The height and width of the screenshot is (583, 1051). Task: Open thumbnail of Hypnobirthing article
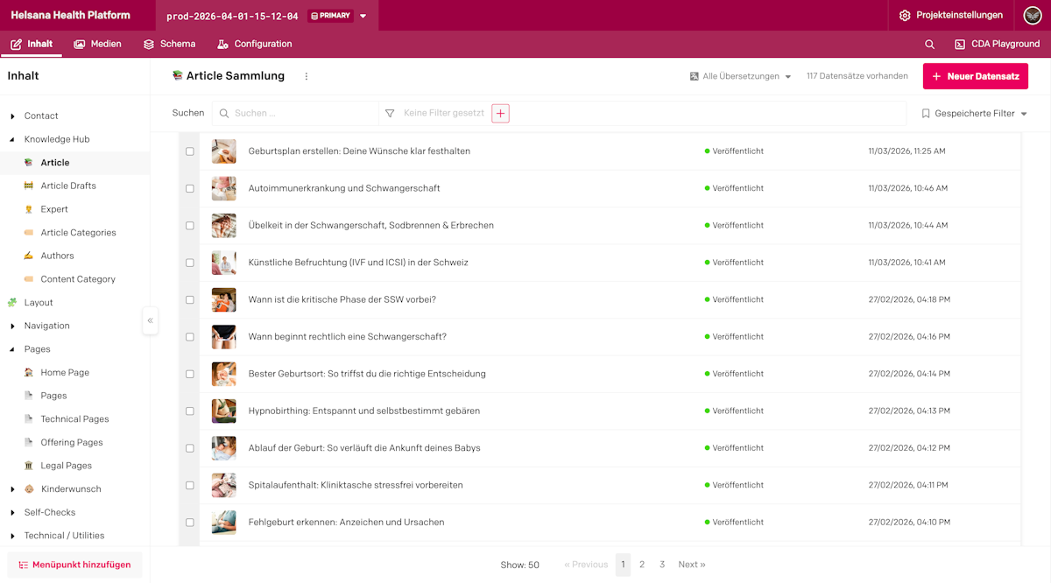point(224,411)
